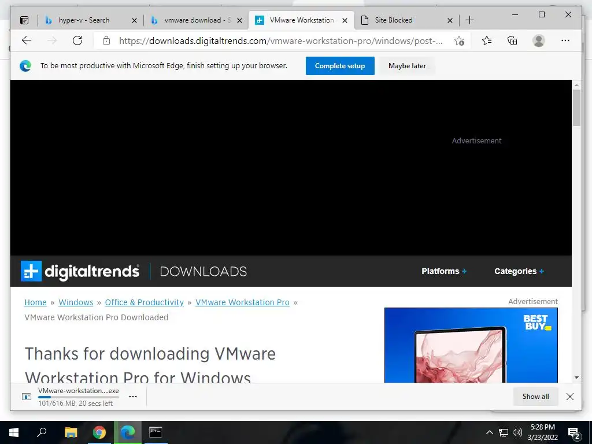The image size is (592, 444).
Task: Click the Thanks for downloading heading
Action: point(150,365)
